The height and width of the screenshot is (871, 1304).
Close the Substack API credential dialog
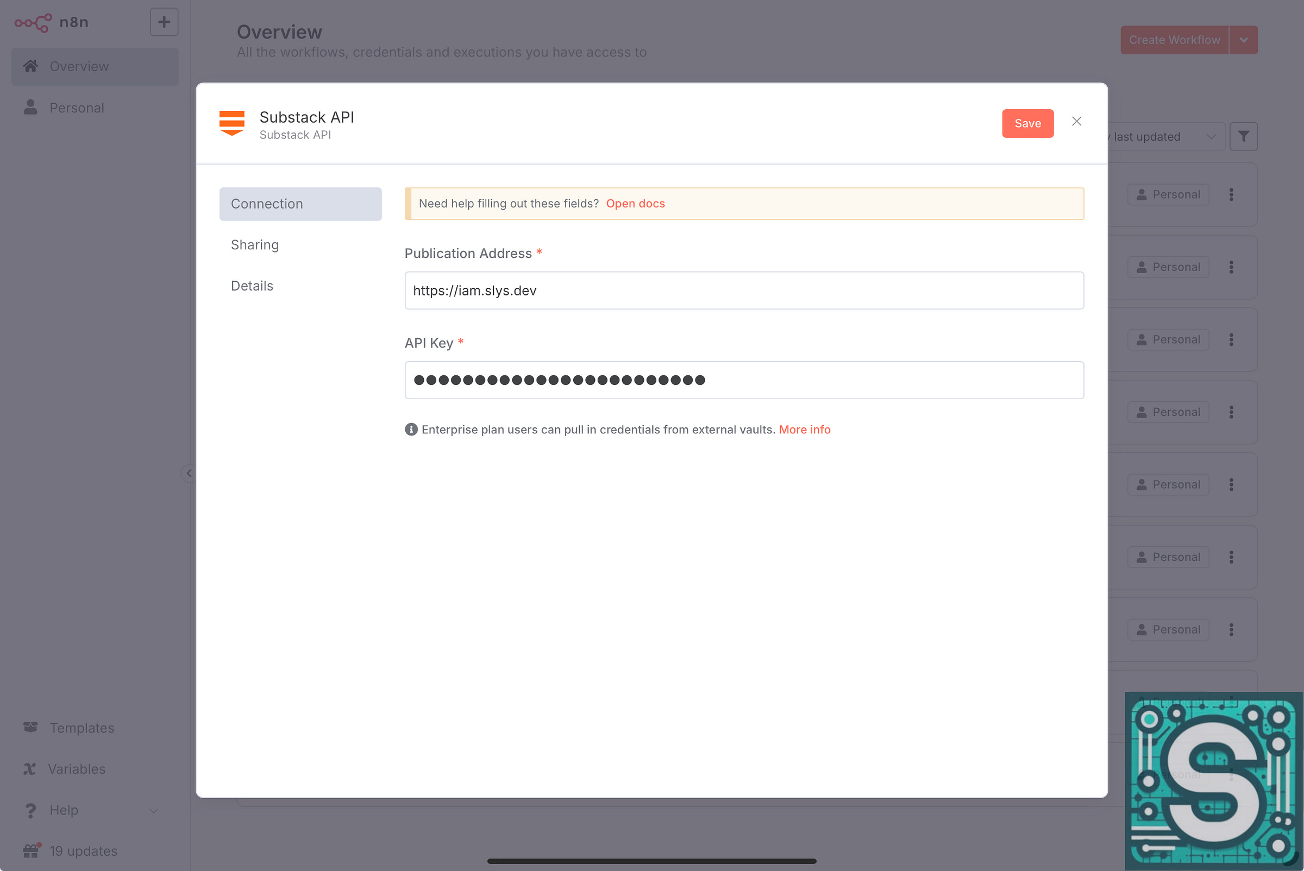(1076, 122)
